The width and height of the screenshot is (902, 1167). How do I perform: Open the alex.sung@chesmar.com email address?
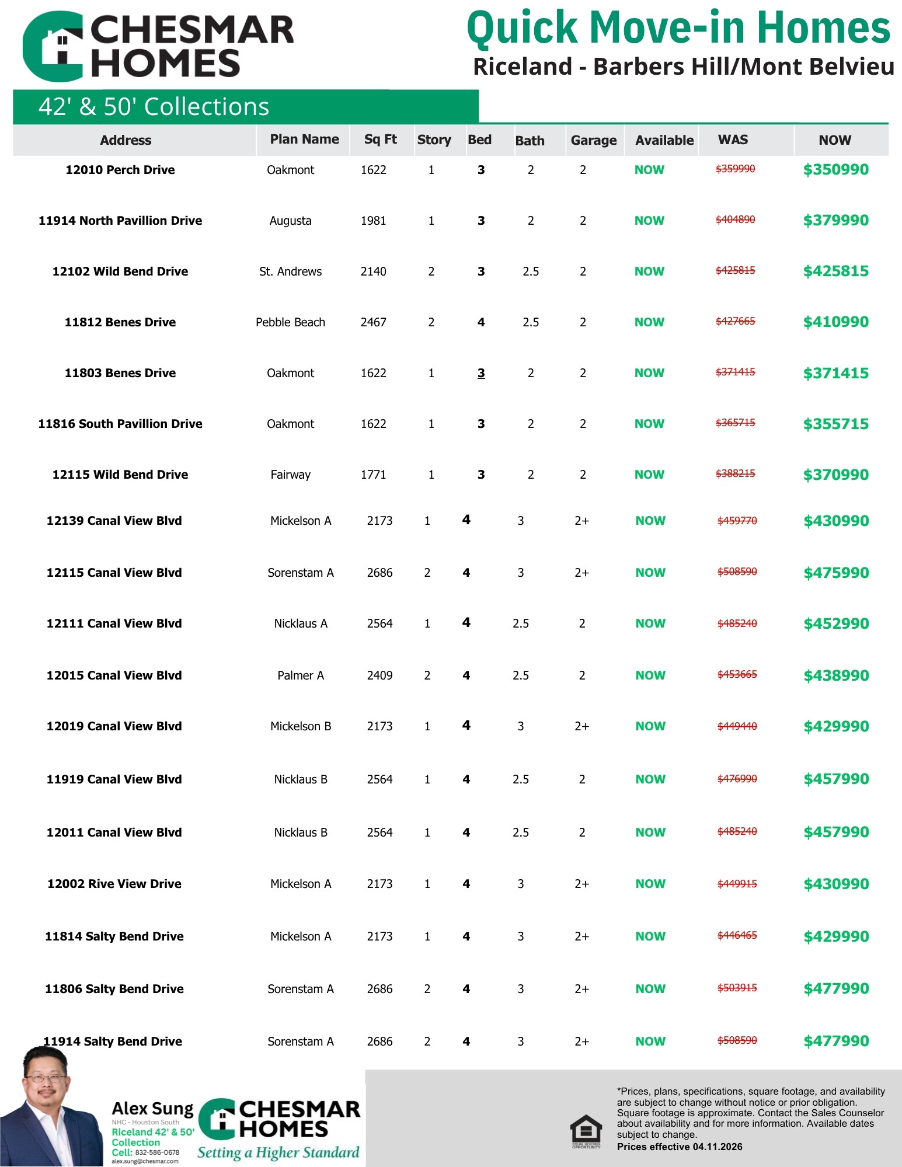(145, 1161)
